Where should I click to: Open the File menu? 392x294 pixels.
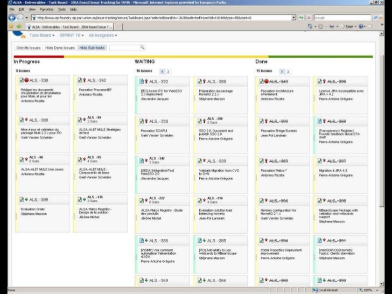coord(12,9)
